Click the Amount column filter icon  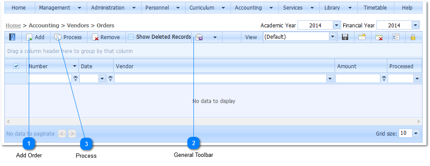(384, 79)
